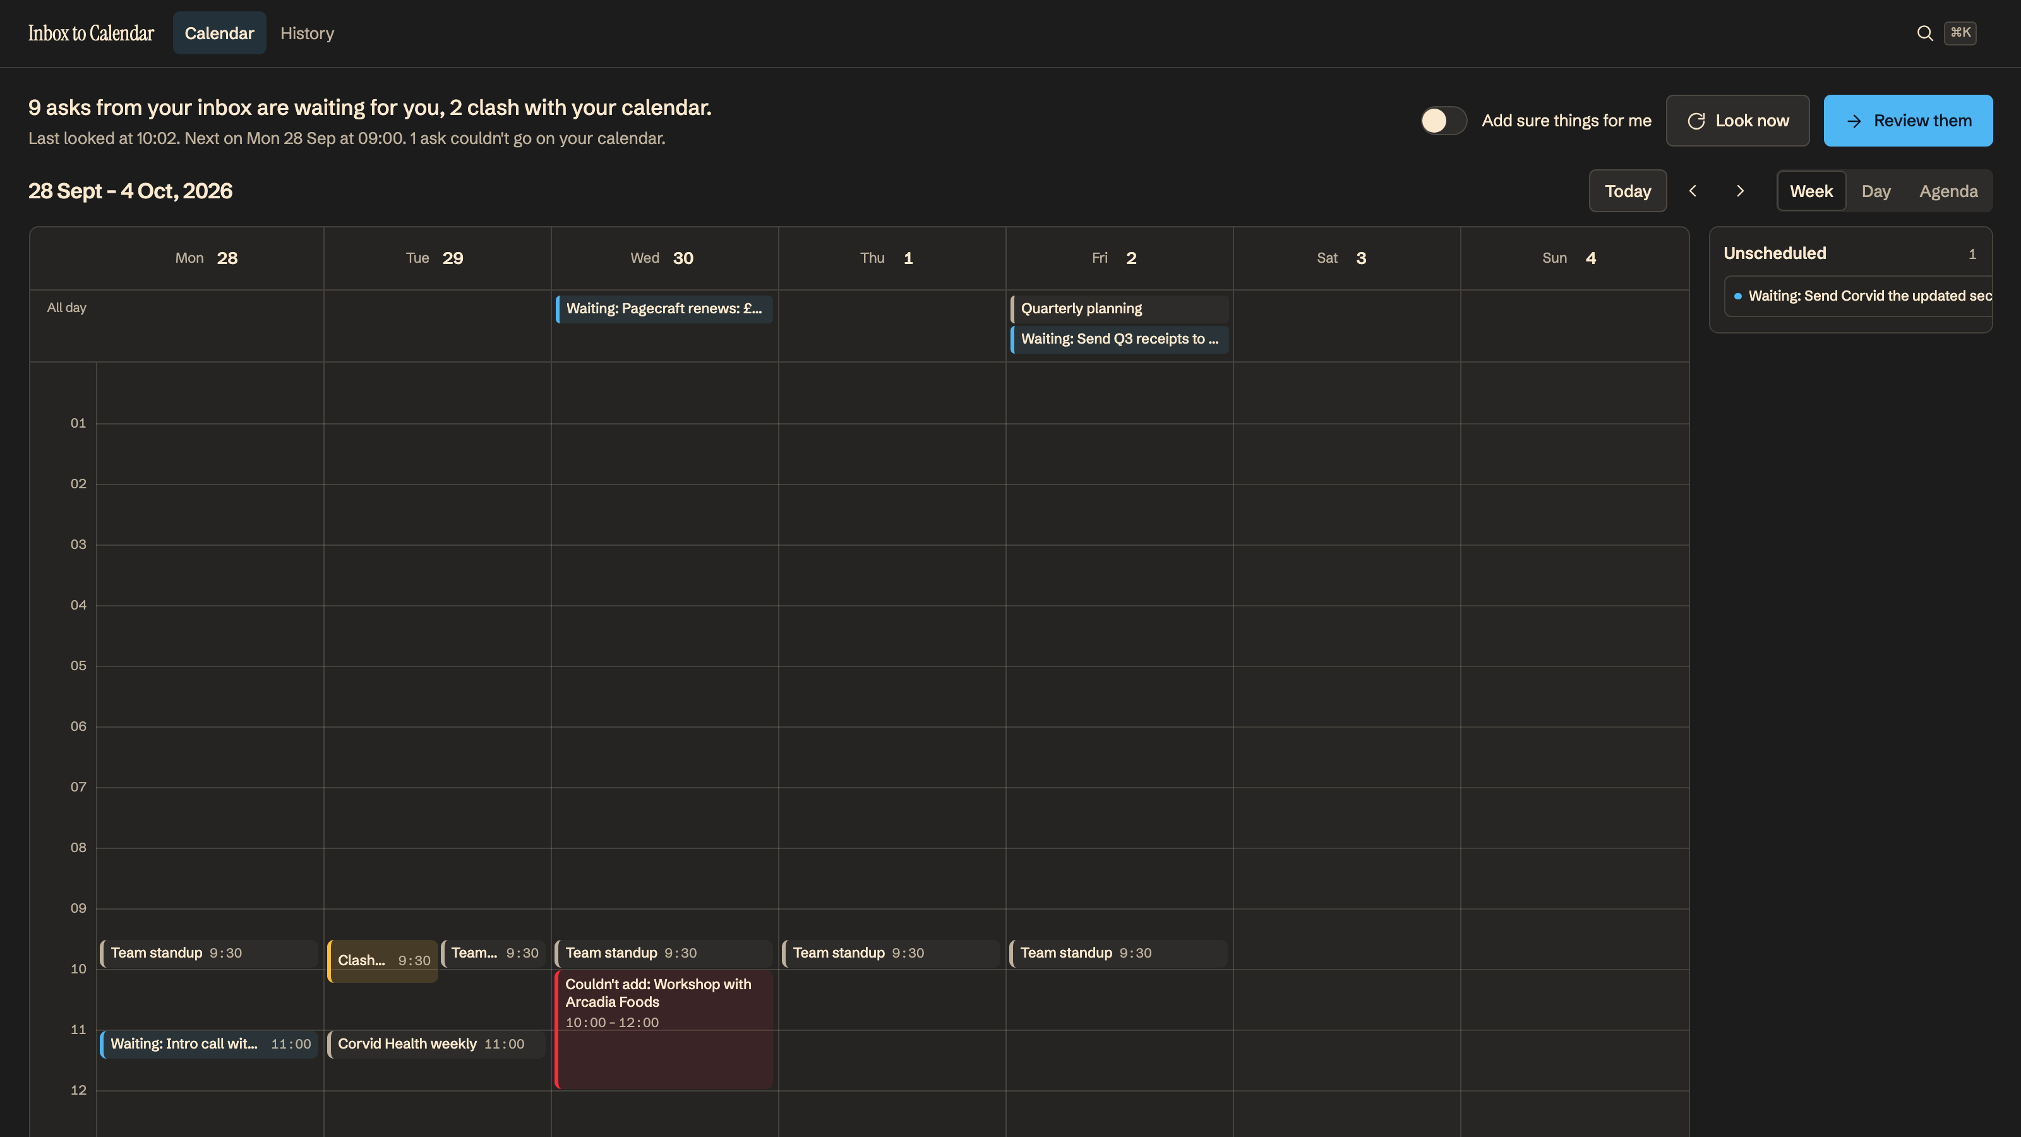
Task: Open Couldn't add: Workshop with Arcadia Foods
Action: point(664,1030)
